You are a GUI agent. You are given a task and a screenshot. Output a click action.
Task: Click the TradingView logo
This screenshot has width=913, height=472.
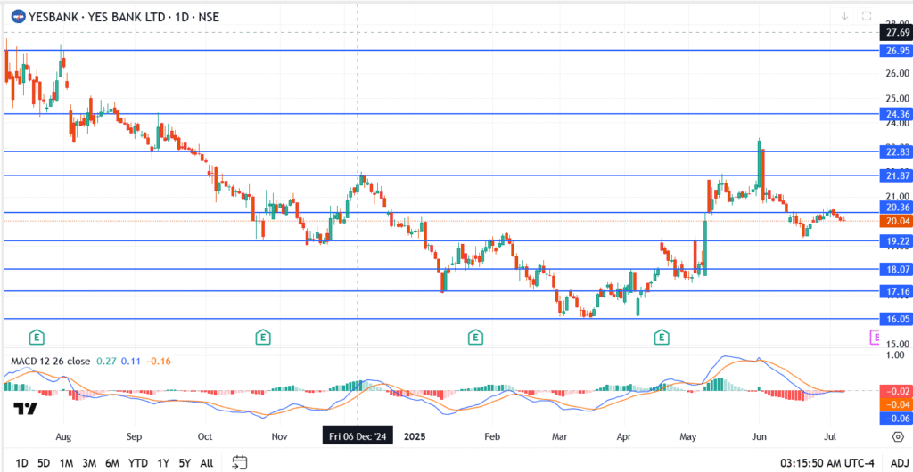point(26,409)
